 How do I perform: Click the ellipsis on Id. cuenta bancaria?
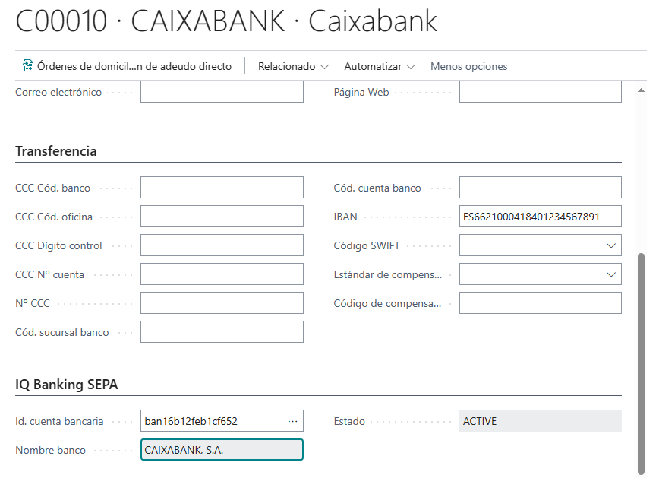point(292,420)
